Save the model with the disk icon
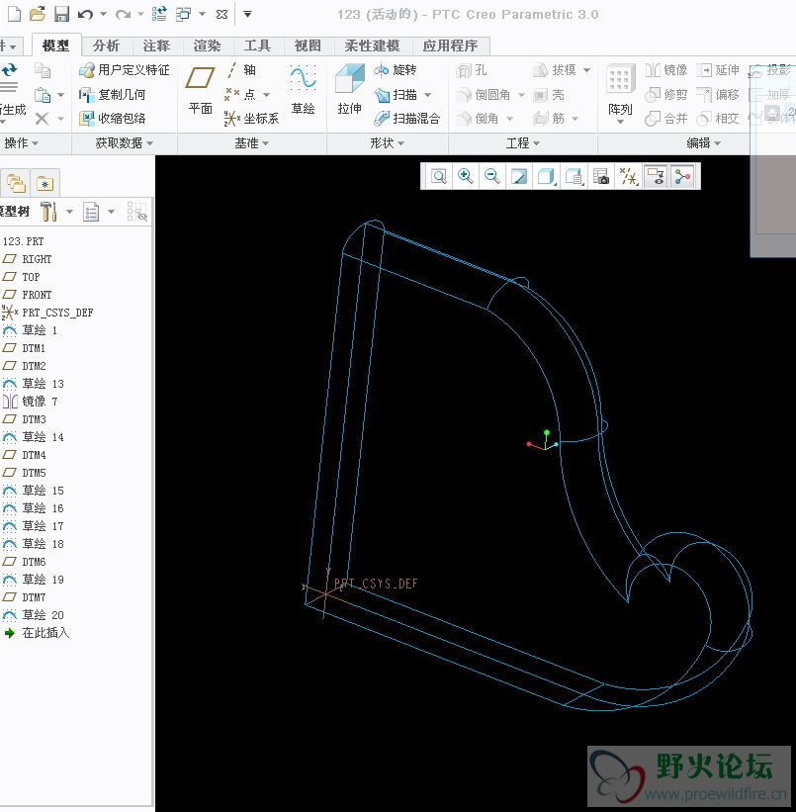796x812 pixels. pos(61,14)
